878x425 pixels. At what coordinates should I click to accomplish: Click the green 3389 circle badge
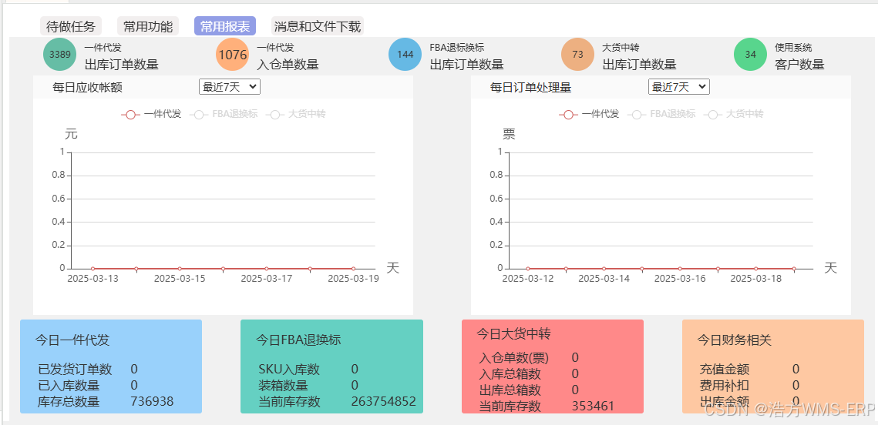coord(60,54)
